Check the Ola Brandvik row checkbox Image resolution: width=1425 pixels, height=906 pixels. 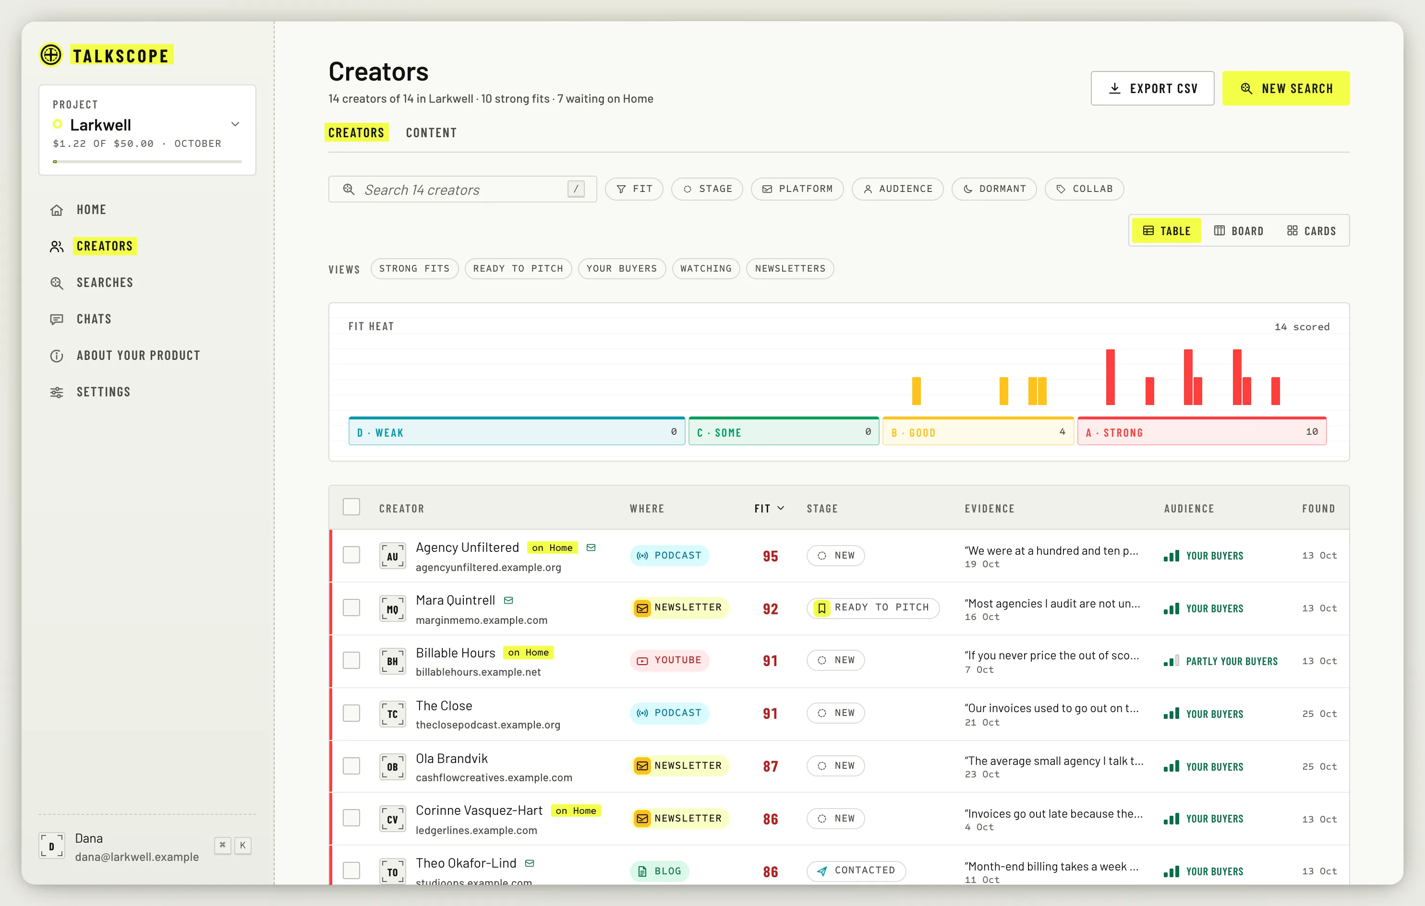pyautogui.click(x=351, y=766)
